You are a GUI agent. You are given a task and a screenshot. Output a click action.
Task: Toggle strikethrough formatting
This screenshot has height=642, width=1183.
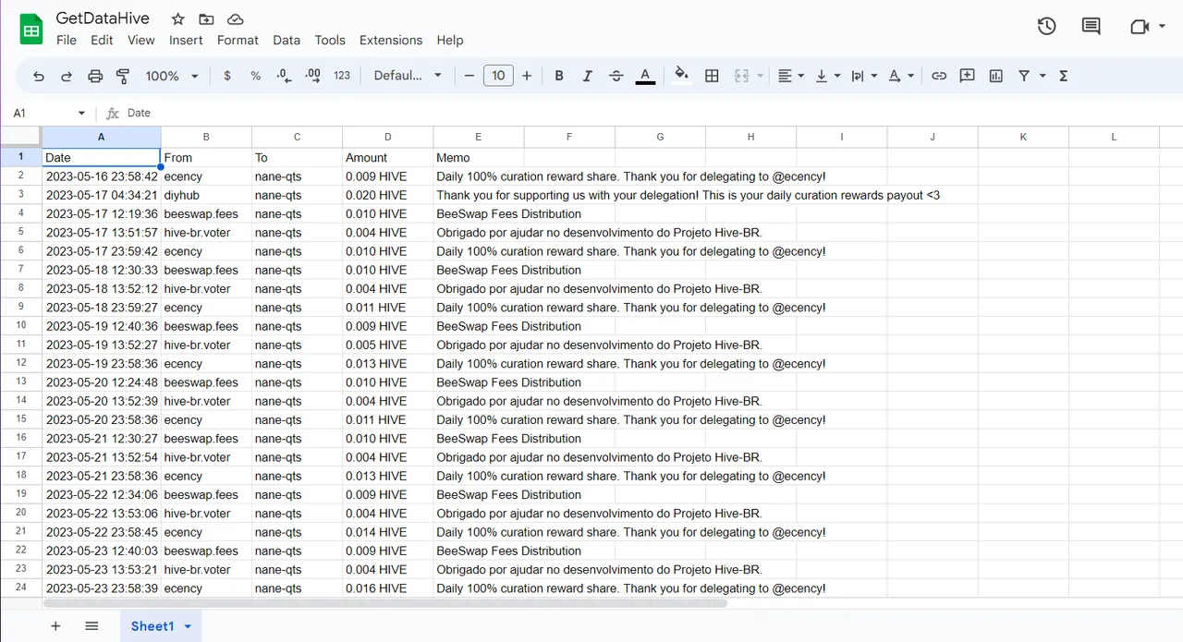[616, 76]
